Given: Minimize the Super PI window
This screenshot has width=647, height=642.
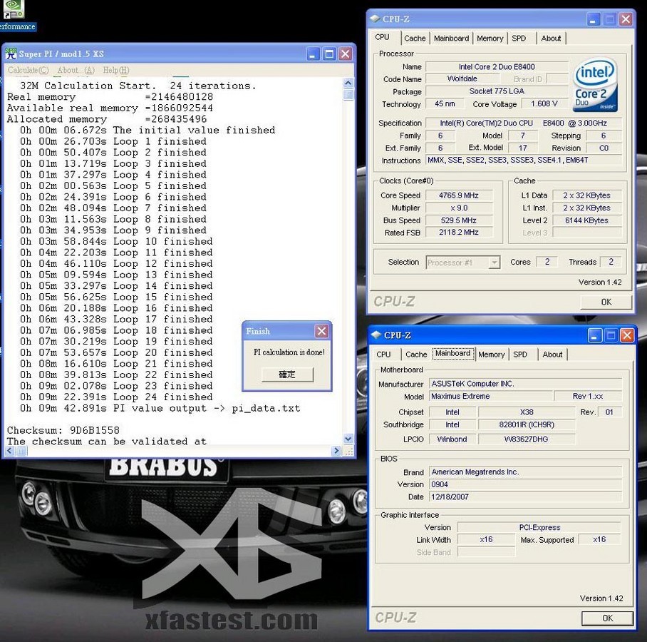Looking at the screenshot, I should [x=314, y=54].
